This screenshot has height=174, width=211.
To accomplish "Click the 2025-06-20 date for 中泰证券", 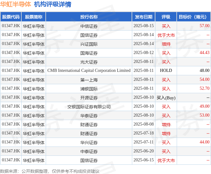I will pyautogui.click(x=144, y=151).
